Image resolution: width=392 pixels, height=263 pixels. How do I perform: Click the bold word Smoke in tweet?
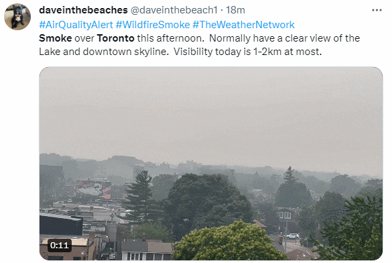pos(55,38)
